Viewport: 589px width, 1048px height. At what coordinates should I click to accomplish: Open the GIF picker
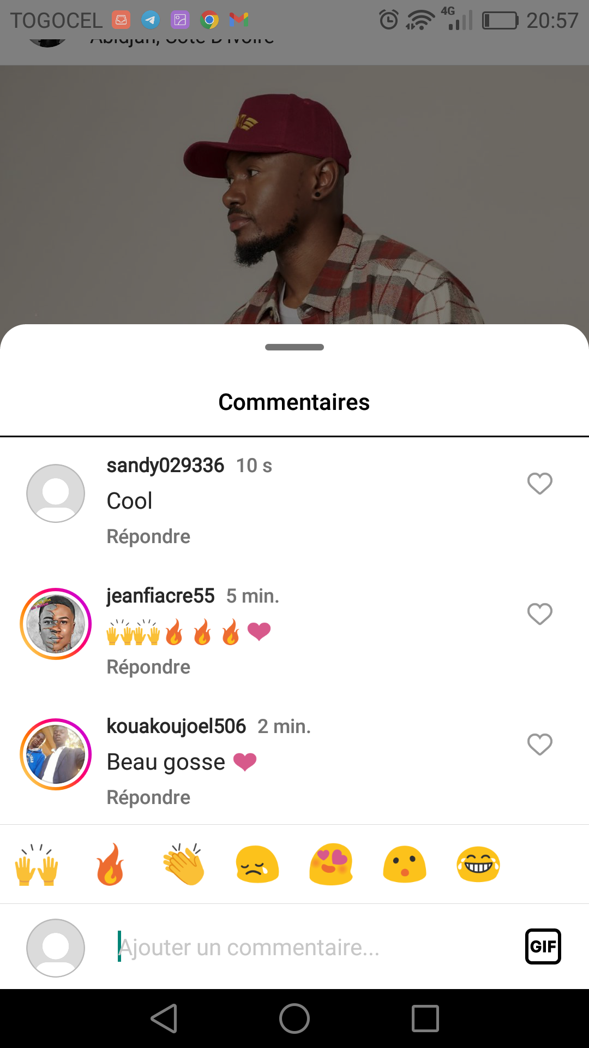(x=543, y=946)
